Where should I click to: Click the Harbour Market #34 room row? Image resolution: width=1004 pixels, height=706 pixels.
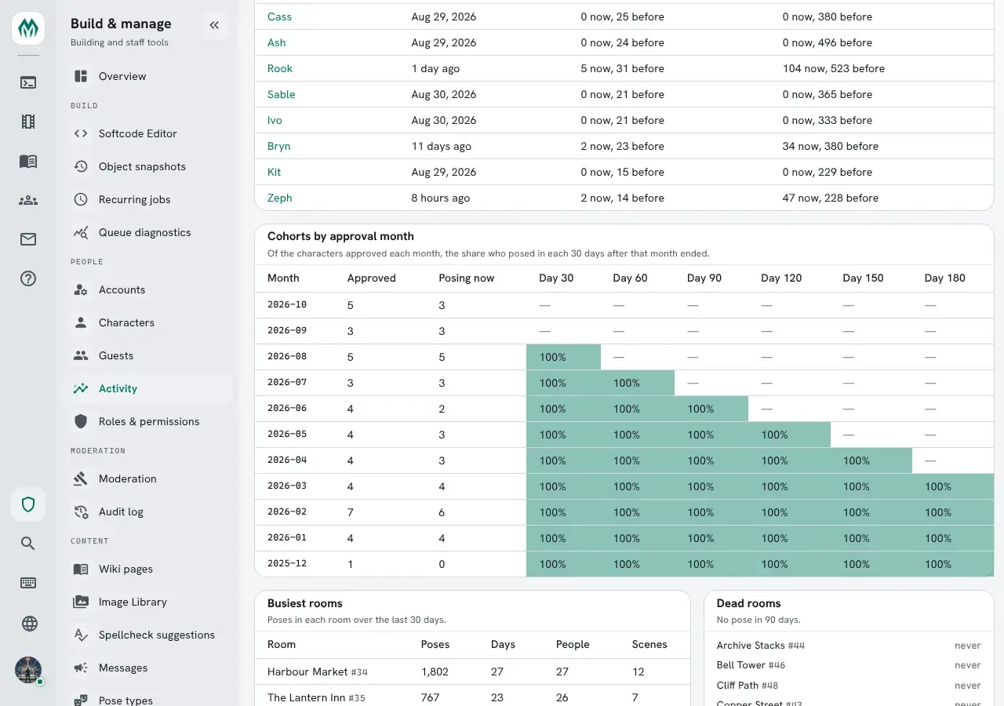(x=472, y=671)
